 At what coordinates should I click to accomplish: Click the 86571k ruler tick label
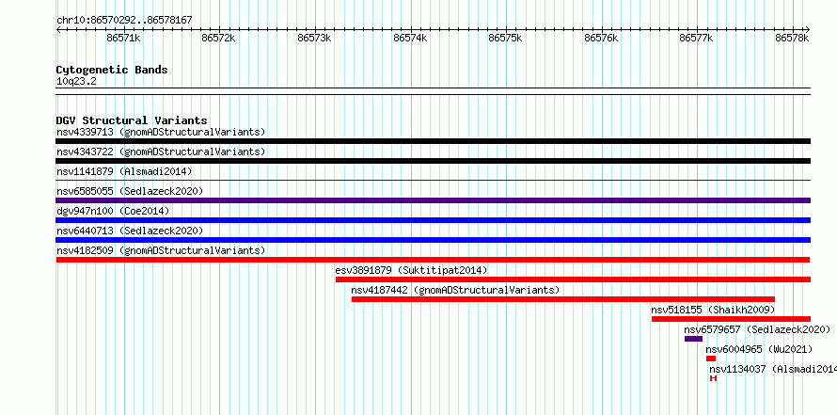click(123, 38)
